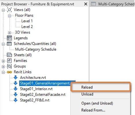Click the blue arrow beside Architecture.rvt
This screenshot has height=115, width=135.
(16, 77)
